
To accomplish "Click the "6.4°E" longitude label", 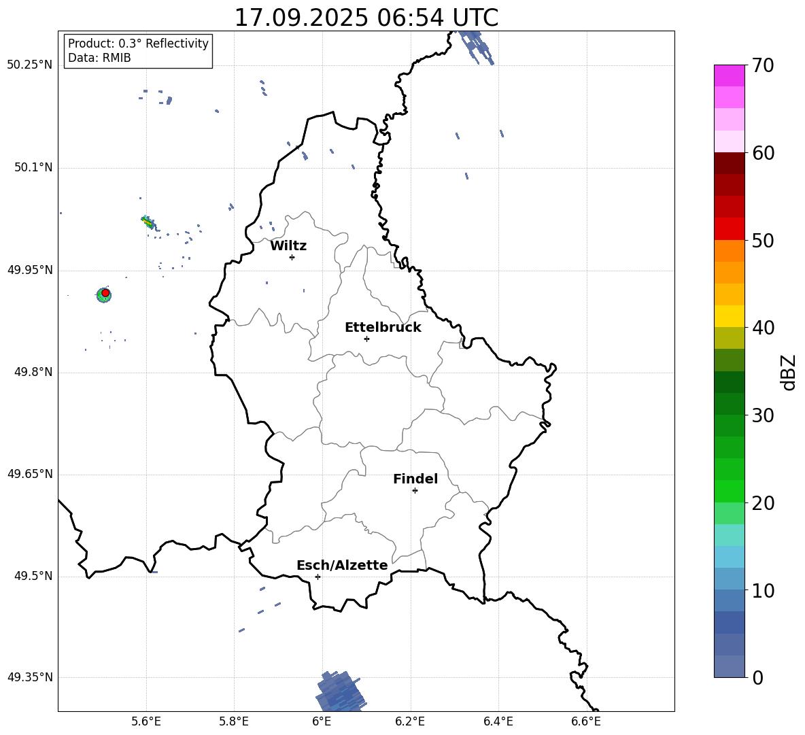I will tap(498, 721).
